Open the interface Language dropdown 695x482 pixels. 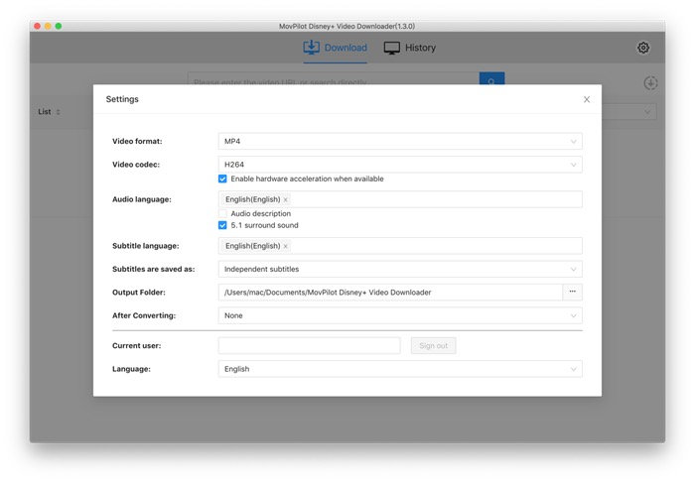tap(400, 369)
